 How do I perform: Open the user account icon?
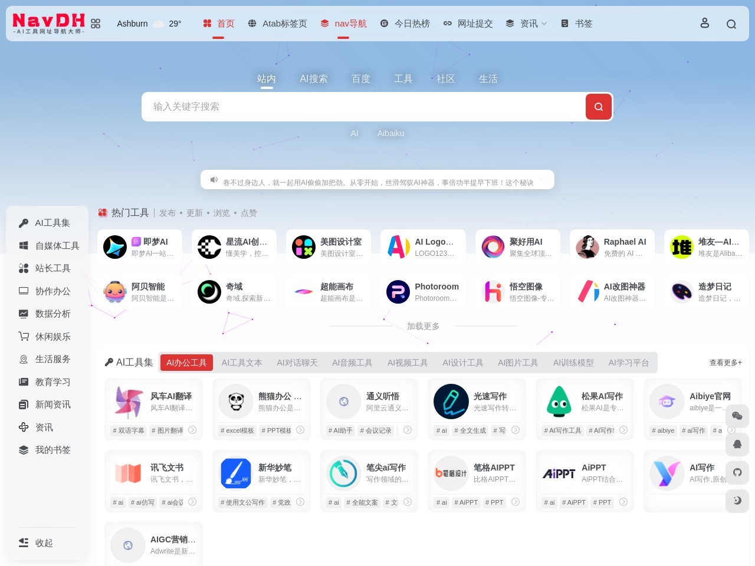[704, 23]
